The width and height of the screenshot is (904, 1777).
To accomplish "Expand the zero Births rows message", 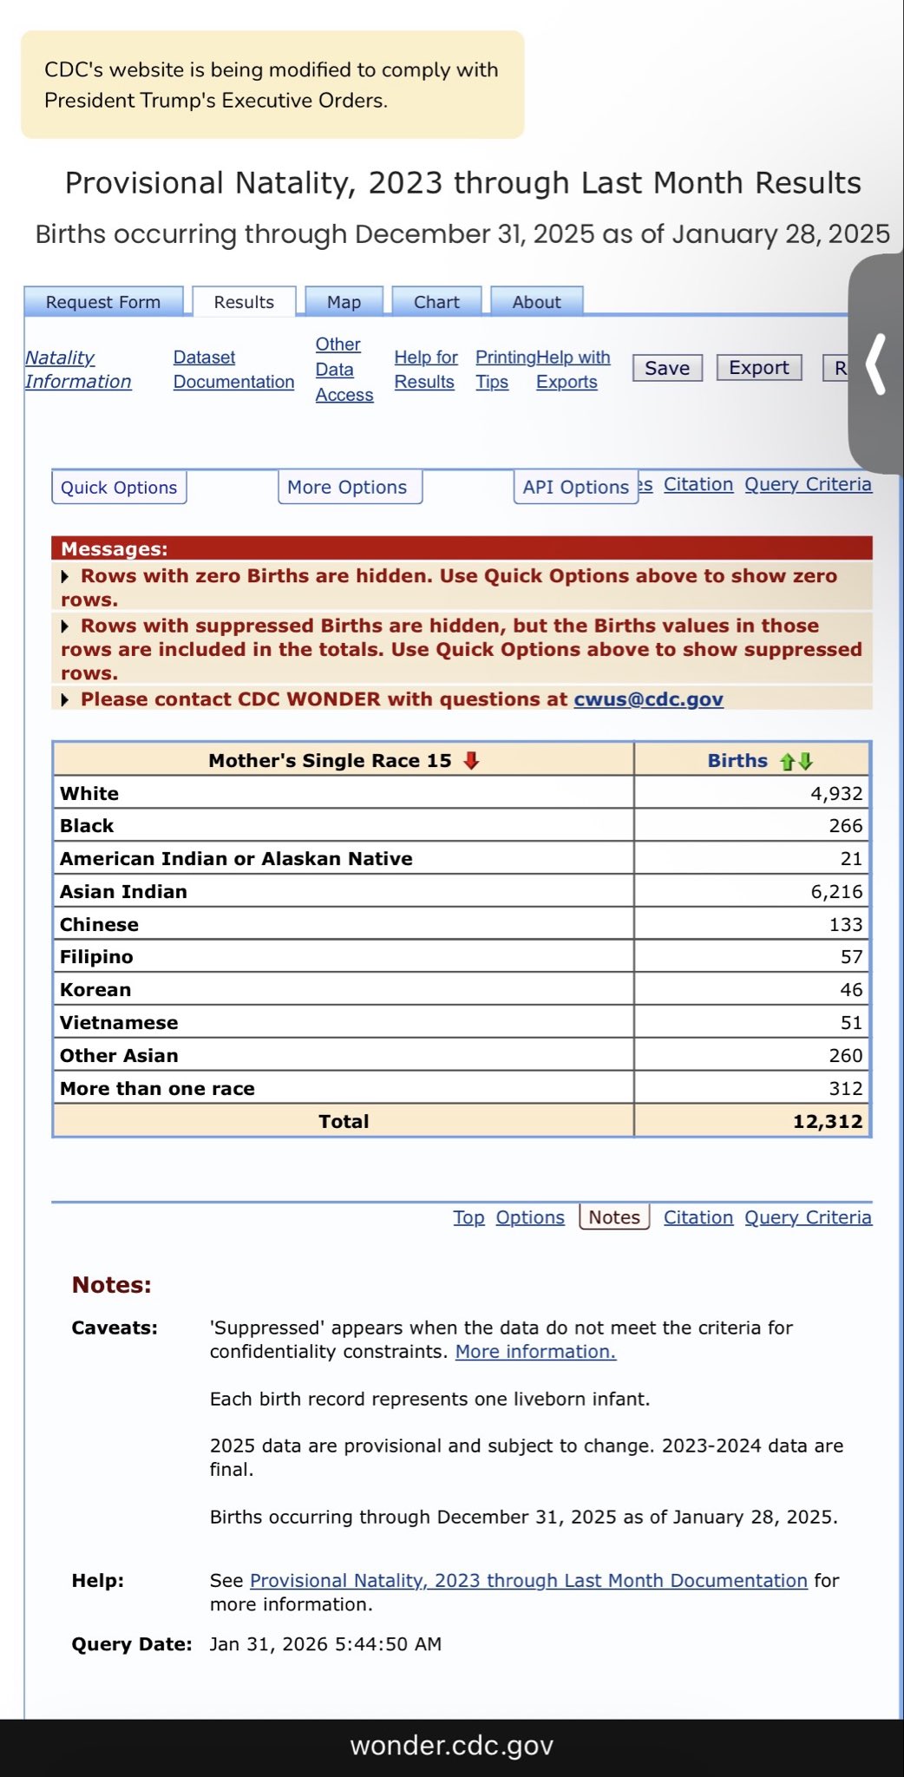I will [x=65, y=576].
